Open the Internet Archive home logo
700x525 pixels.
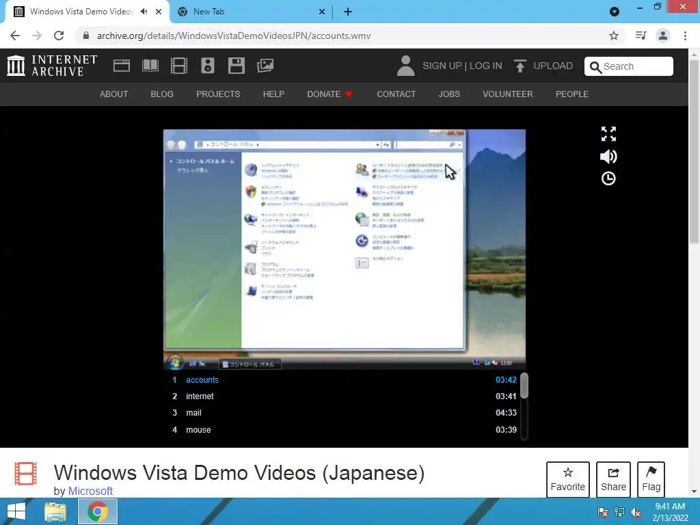click(52, 66)
